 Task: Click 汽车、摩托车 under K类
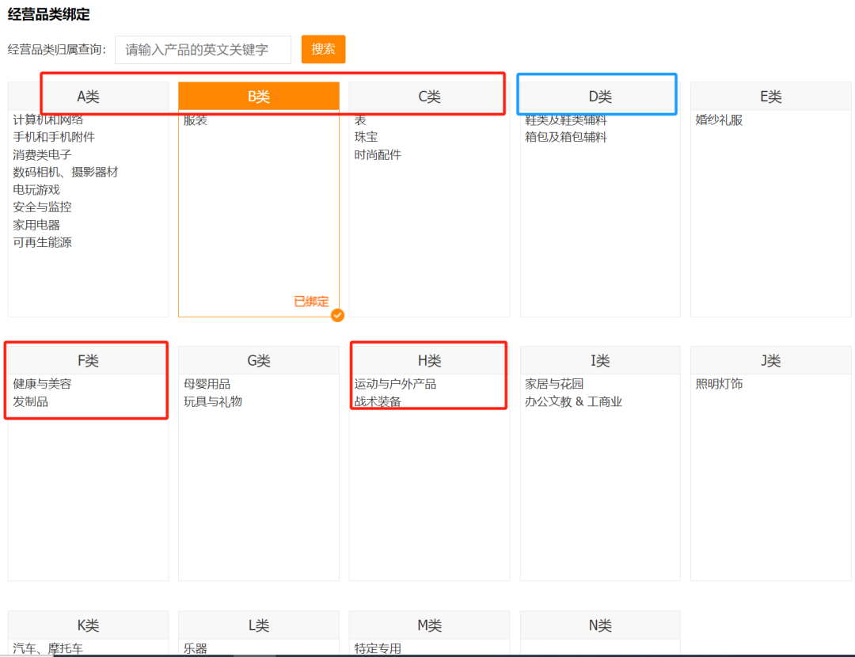click(44, 648)
